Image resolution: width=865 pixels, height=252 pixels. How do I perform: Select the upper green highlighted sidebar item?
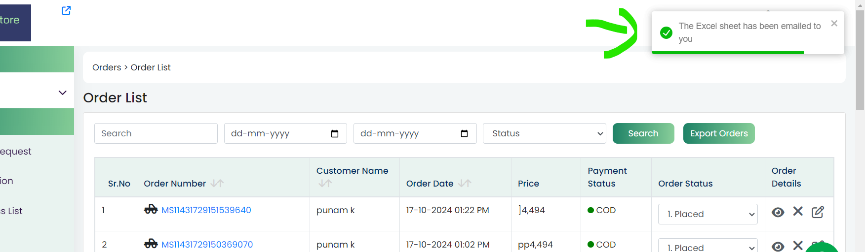[37, 59]
